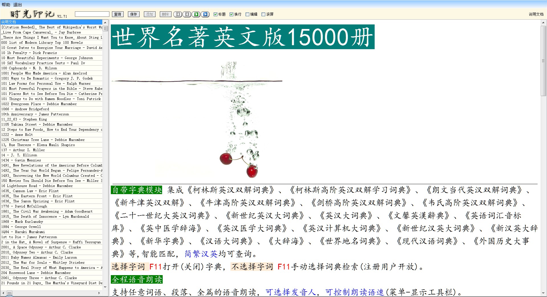Click the first-record navigation icon

click(178, 14)
